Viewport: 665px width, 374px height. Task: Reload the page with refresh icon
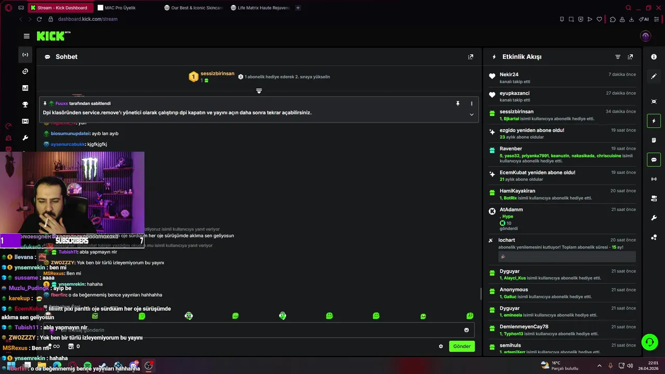[x=39, y=19]
